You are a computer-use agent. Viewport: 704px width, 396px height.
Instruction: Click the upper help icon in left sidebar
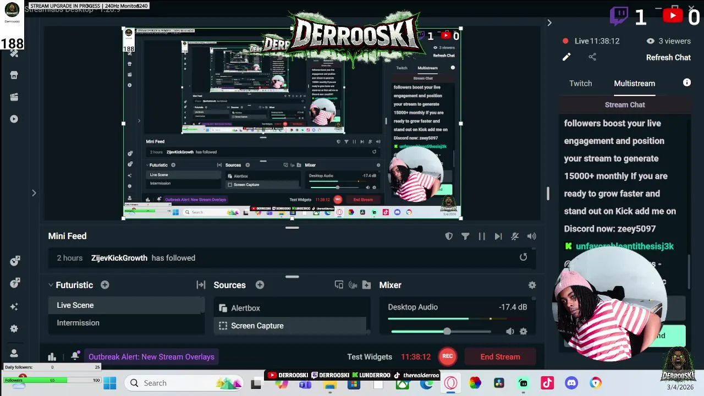coord(14,261)
